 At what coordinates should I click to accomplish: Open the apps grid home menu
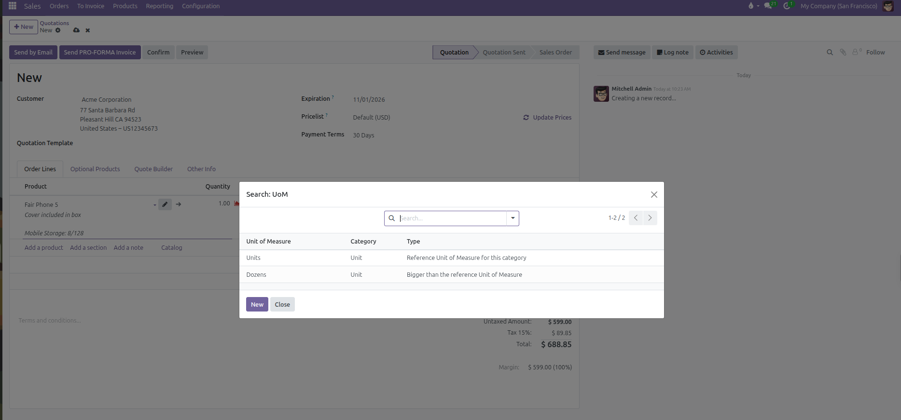click(x=13, y=6)
